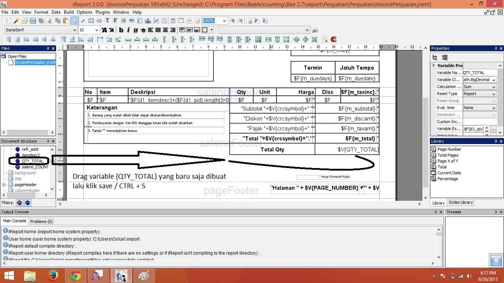This screenshot has width=504, height=283.
Task: Toggle italic text formatting
Action: (128, 30)
